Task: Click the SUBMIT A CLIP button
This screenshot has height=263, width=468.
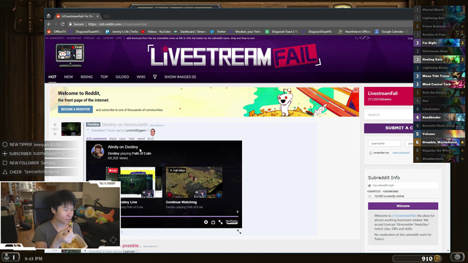Action: click(x=388, y=128)
